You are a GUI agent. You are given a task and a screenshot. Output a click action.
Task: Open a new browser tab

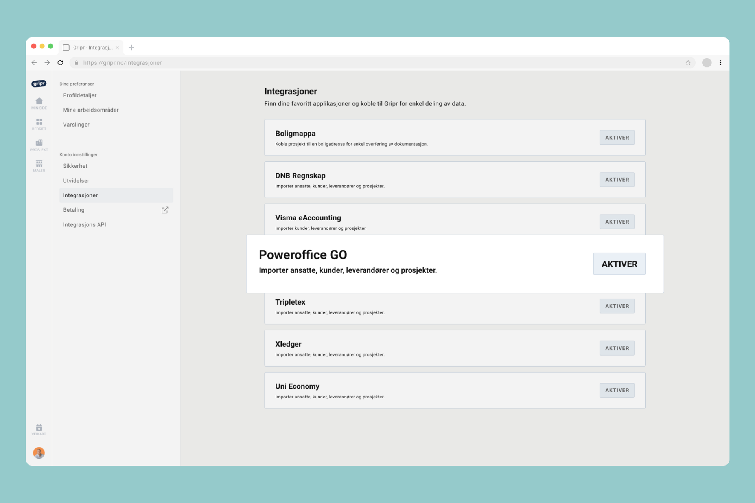tap(131, 48)
